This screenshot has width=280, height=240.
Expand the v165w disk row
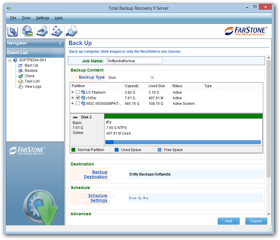(72, 98)
